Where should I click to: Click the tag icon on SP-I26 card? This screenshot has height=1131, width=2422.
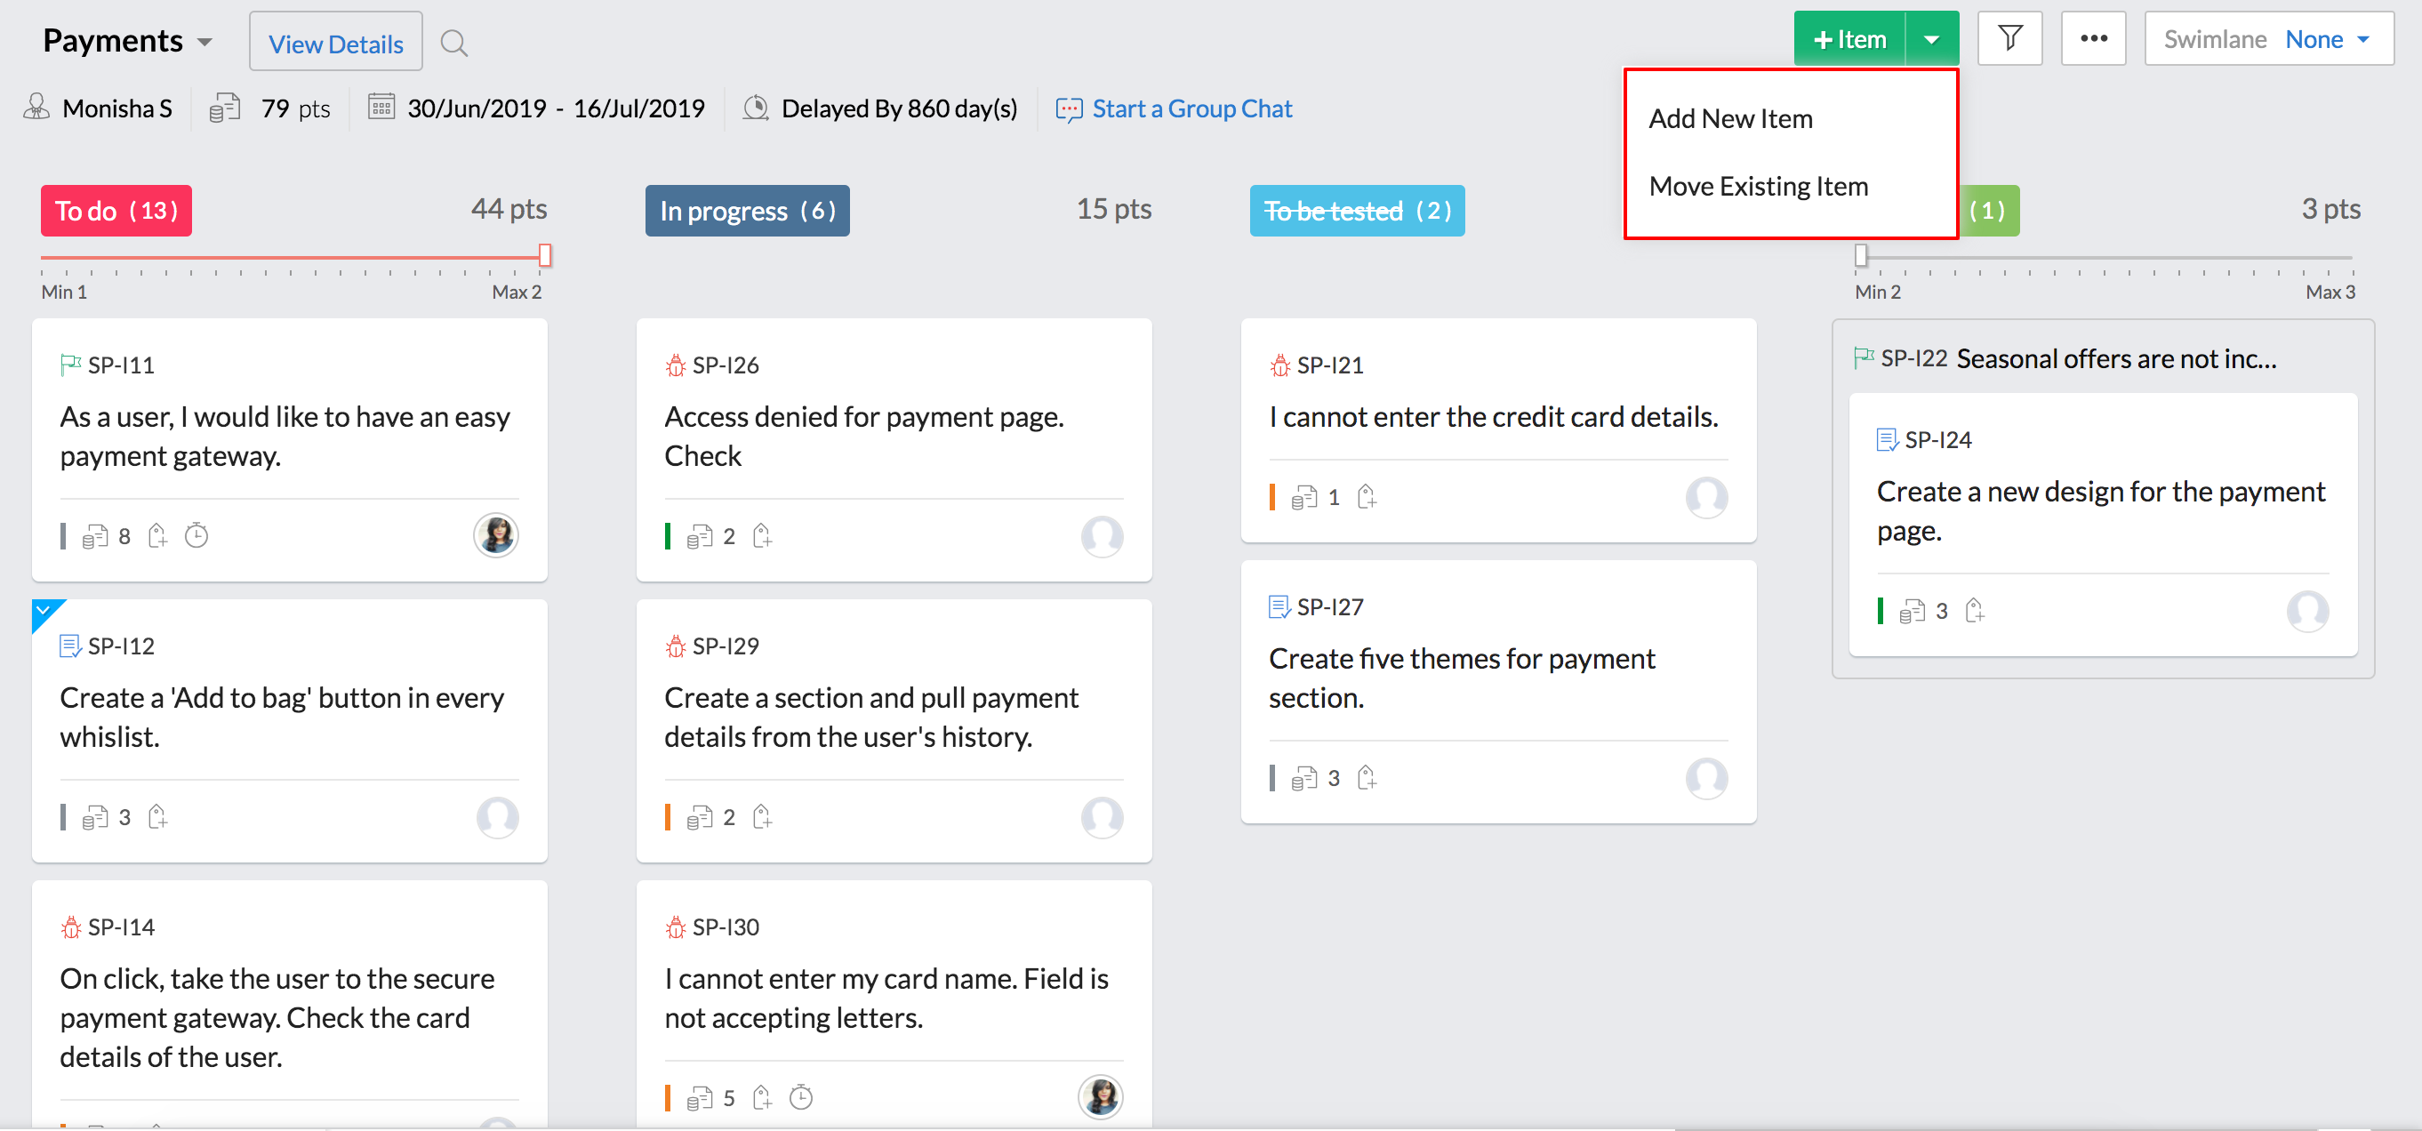tap(762, 536)
